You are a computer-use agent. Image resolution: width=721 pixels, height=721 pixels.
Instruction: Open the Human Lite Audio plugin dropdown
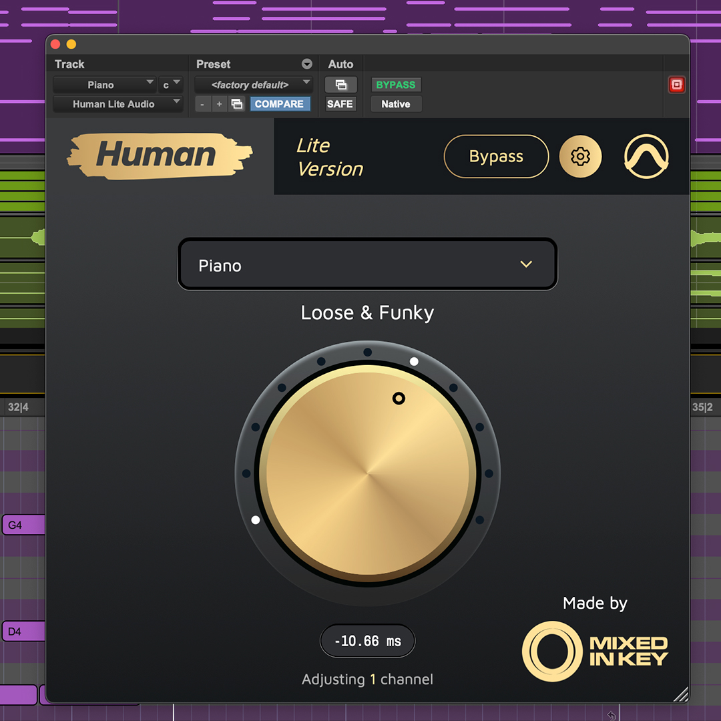pyautogui.click(x=117, y=104)
